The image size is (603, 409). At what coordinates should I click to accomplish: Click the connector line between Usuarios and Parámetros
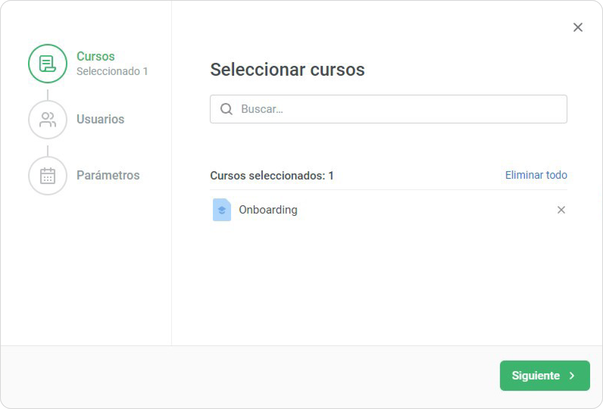tap(48, 150)
